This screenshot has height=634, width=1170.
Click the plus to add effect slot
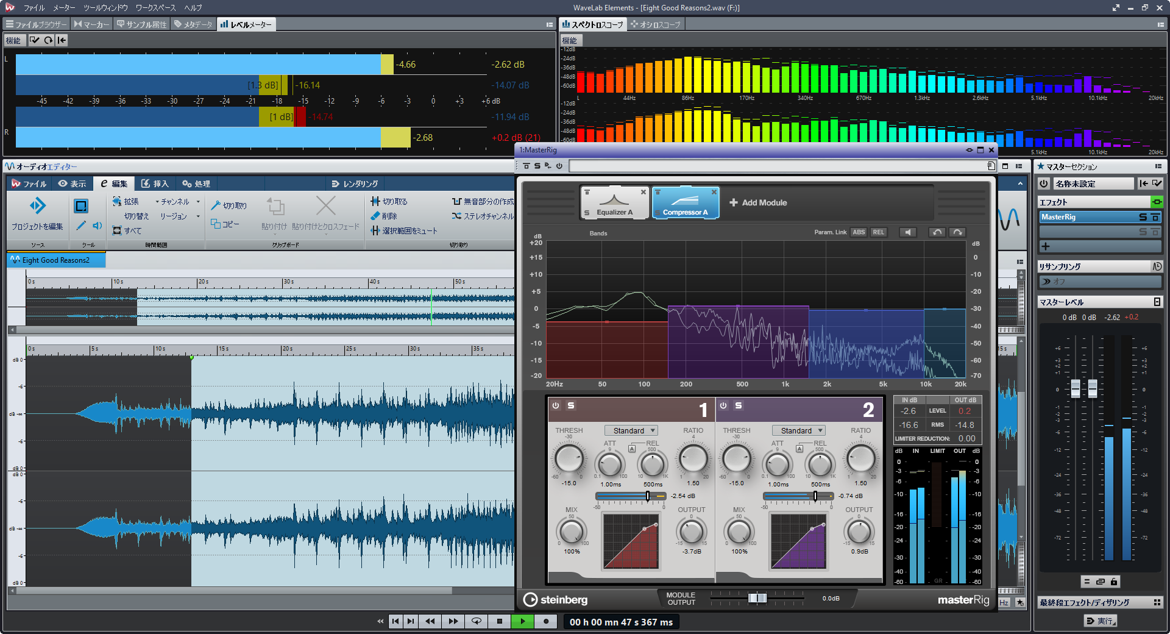(x=1046, y=246)
